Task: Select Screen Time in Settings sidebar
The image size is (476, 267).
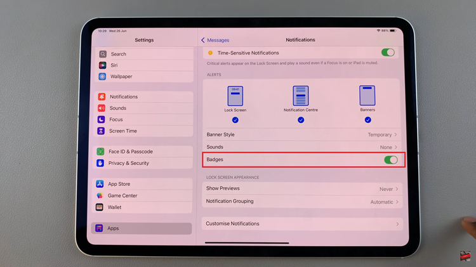Action: (x=143, y=131)
